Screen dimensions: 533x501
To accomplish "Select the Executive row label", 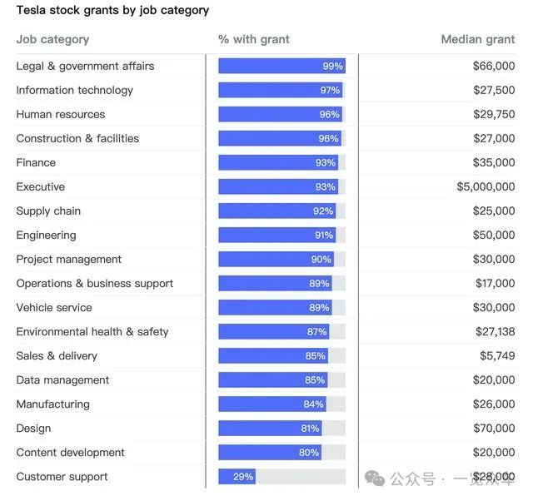I will [x=40, y=186].
